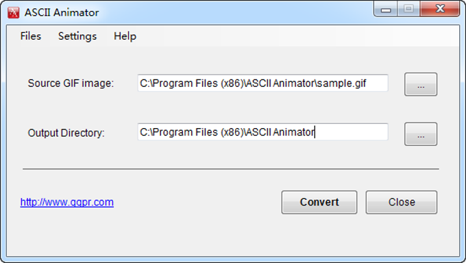Click the disabled maximize window button

coord(408,9)
